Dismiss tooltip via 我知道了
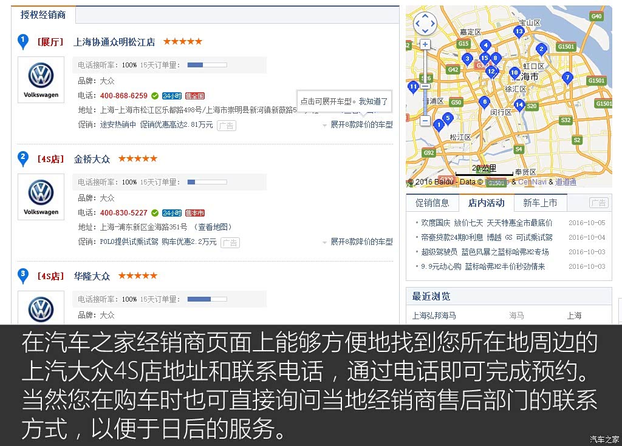 (373, 101)
